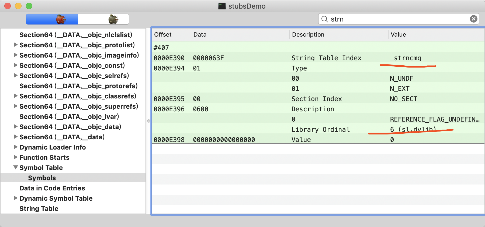The width and height of the screenshot is (485, 227).
Task: Expand Section64 __DATA,__data disclosure triangle
Action: tap(16, 137)
